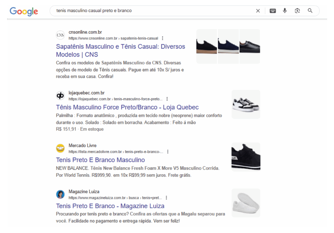
Task: Click the Mercado Livre favicon
Action: point(60,148)
